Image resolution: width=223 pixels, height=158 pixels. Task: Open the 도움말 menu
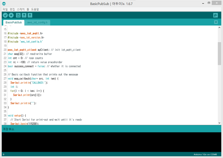coord(35,9)
